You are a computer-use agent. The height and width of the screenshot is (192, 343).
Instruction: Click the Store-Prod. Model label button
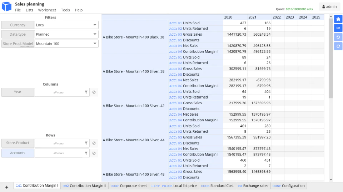(18, 44)
